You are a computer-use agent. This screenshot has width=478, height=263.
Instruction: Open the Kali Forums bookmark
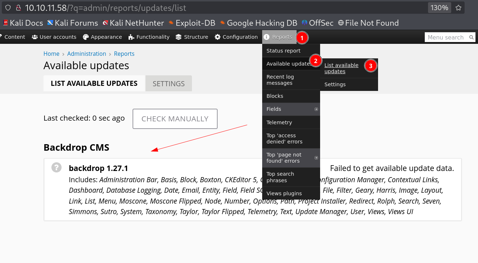72,23
